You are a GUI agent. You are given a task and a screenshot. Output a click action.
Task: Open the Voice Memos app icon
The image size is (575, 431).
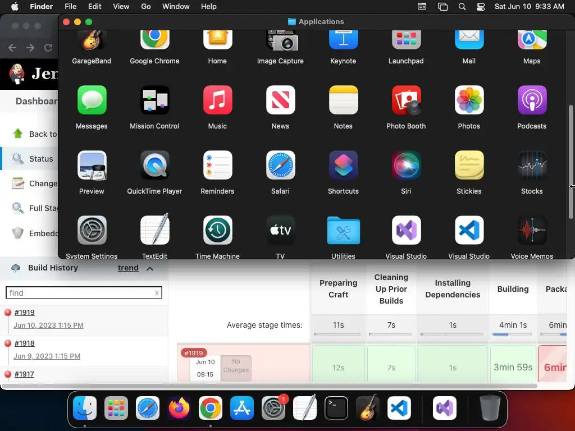532,230
